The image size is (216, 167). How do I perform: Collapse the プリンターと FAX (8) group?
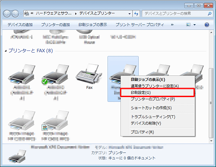[x=6, y=51]
